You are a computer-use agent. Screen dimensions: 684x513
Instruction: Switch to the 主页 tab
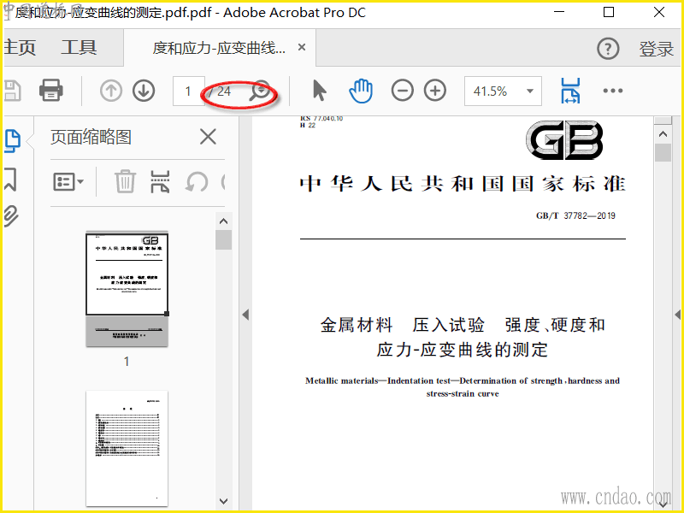[20, 48]
